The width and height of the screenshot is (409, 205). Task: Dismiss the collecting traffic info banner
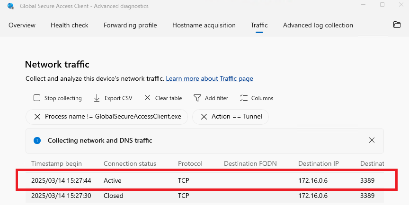pos(372,140)
